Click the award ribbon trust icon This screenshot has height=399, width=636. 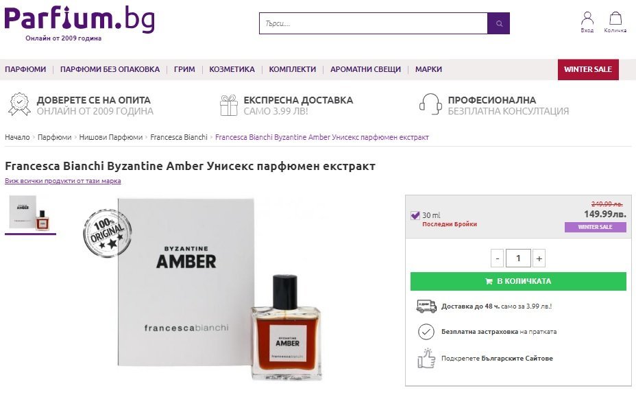tap(19, 105)
